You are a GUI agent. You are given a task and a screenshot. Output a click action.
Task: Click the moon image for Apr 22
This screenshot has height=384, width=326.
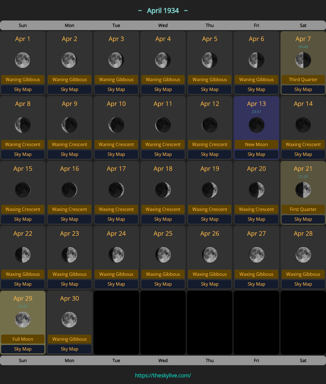(x=23, y=255)
